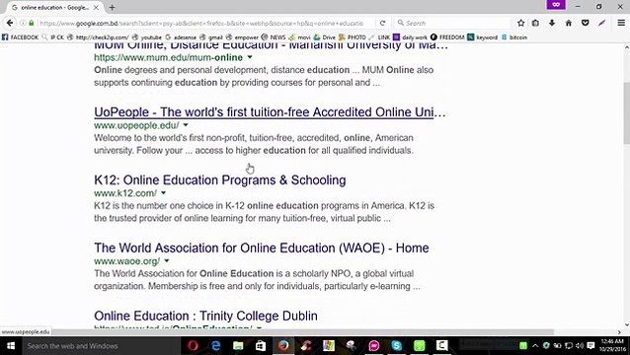
Task: Go to the Firefox home page
Action: pyautogui.click(x=569, y=23)
